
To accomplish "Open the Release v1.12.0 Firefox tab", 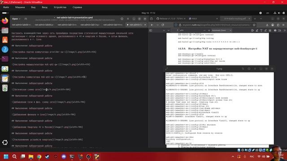I will pyautogui.click(x=171, y=19).
